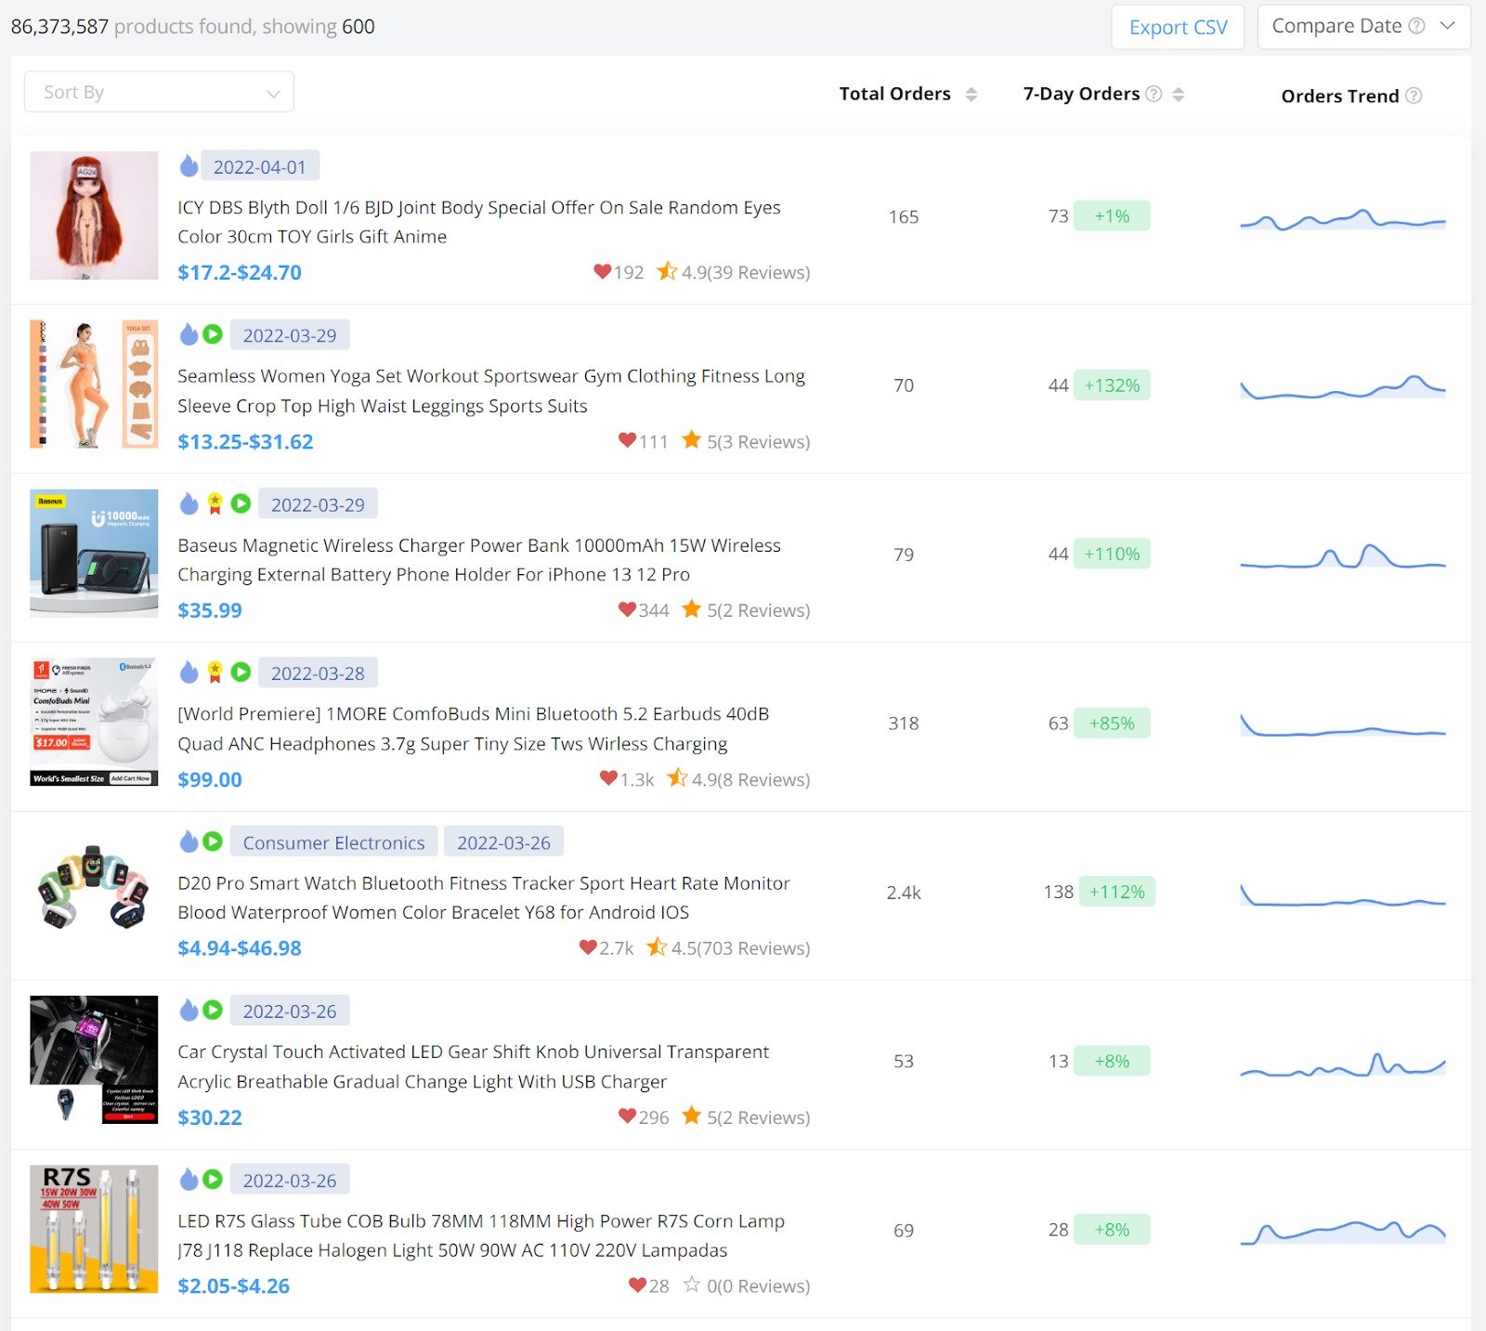1486x1331 pixels.
Task: Click the blue flame icon on the Blyth Doll product
Action: coord(189,165)
